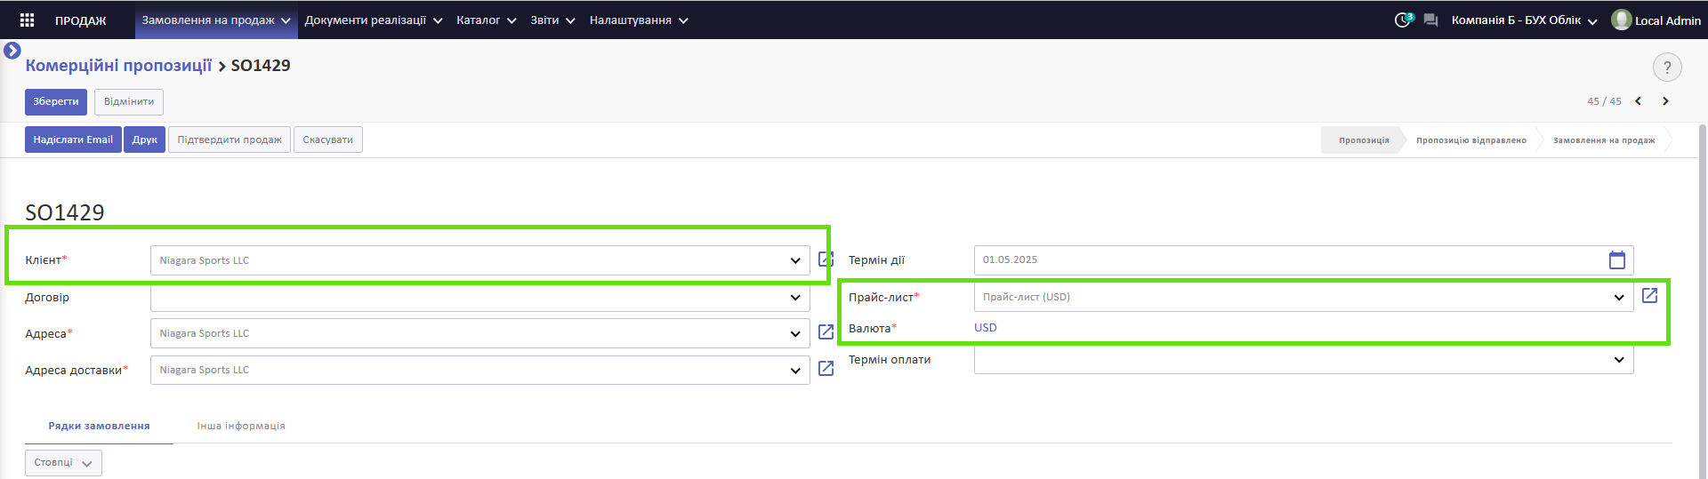Viewport: 1708px width, 479px height.
Task: Expand the sidebar with round arrow icon
Action: 12,51
